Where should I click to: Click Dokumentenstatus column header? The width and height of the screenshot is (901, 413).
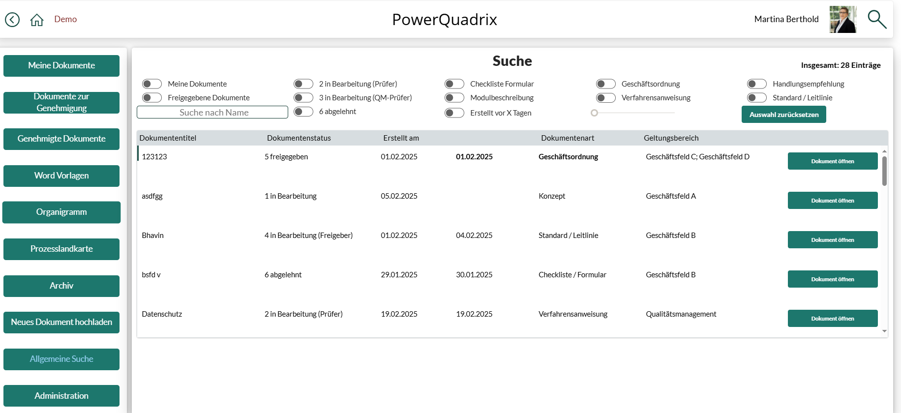[299, 138]
